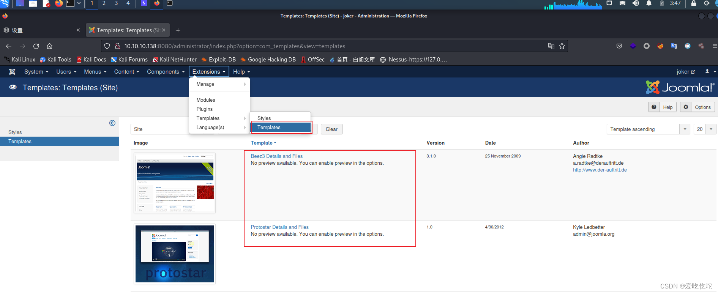Launch Firefox from the top panel
Viewport: 718px width, 293px height.
click(x=58, y=3)
